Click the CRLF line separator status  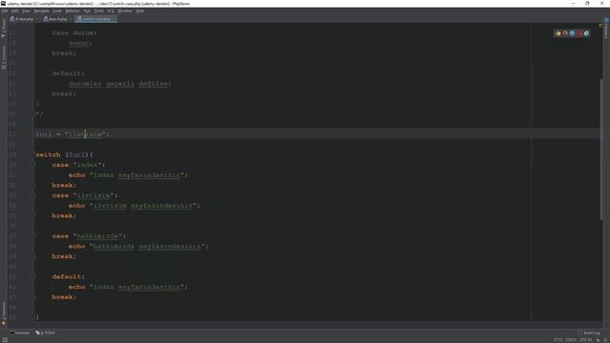pyautogui.click(x=571, y=340)
